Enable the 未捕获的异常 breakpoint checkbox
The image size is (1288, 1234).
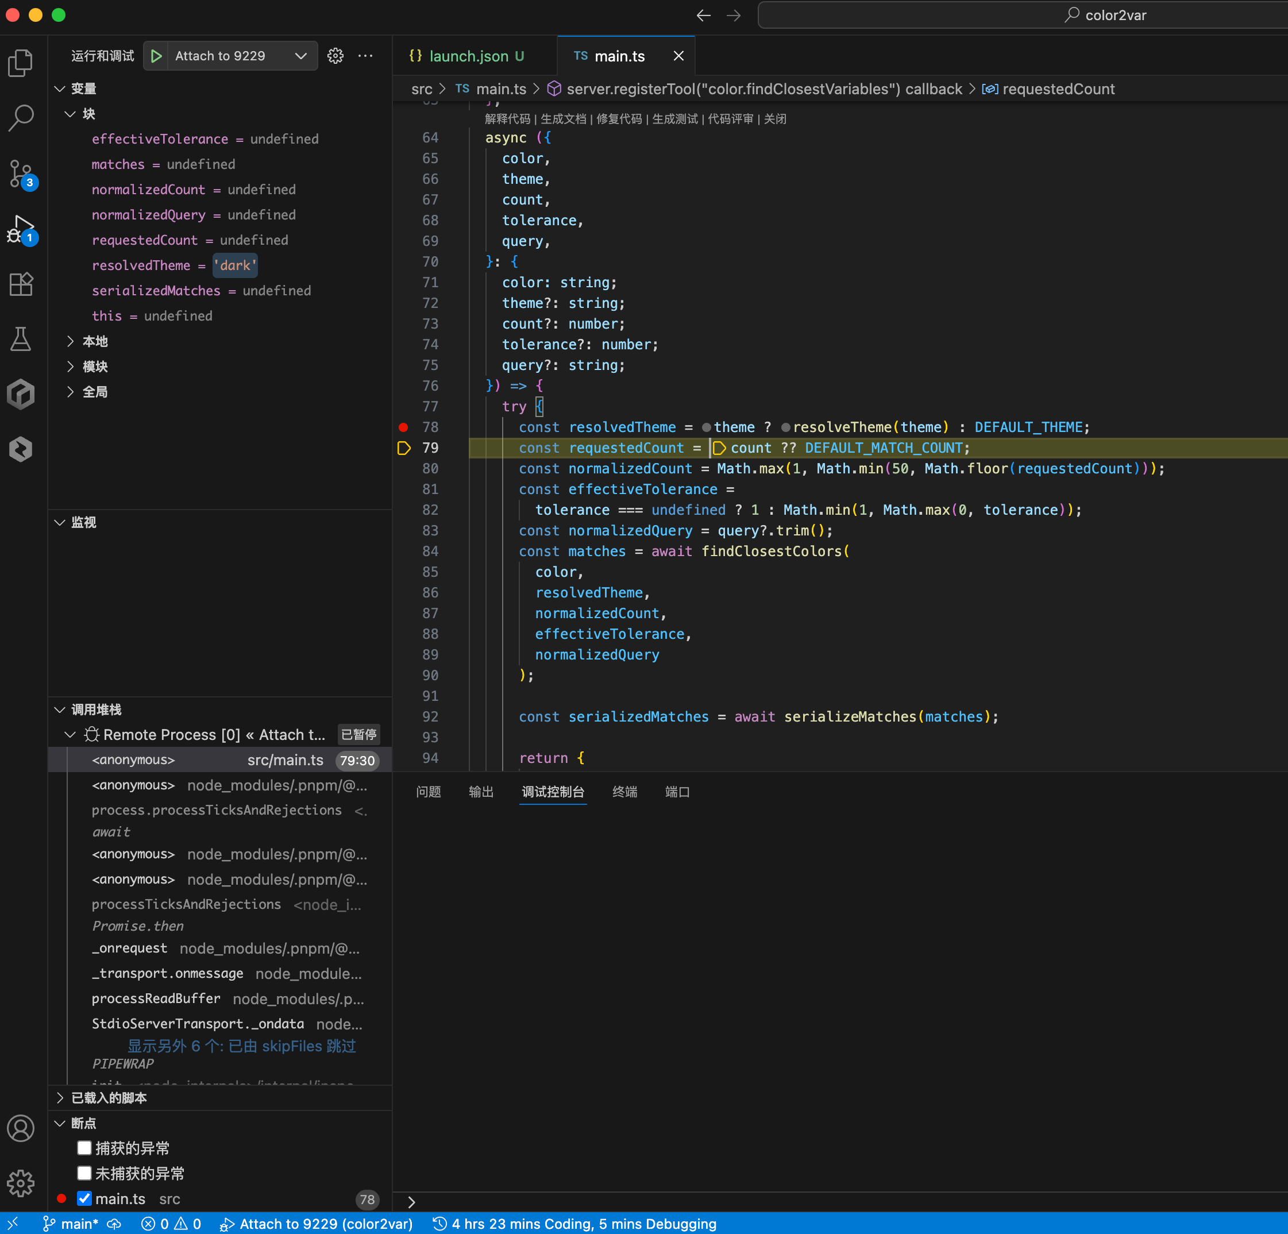click(x=84, y=1173)
